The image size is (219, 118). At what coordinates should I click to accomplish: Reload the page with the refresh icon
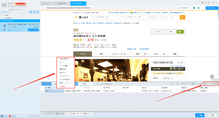[x=43, y=8]
